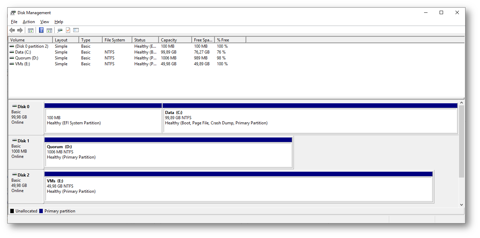The image size is (480, 238).
Task: Click the Rescan/Connect disk toolbar icon
Action: pyautogui.click(x=60, y=30)
